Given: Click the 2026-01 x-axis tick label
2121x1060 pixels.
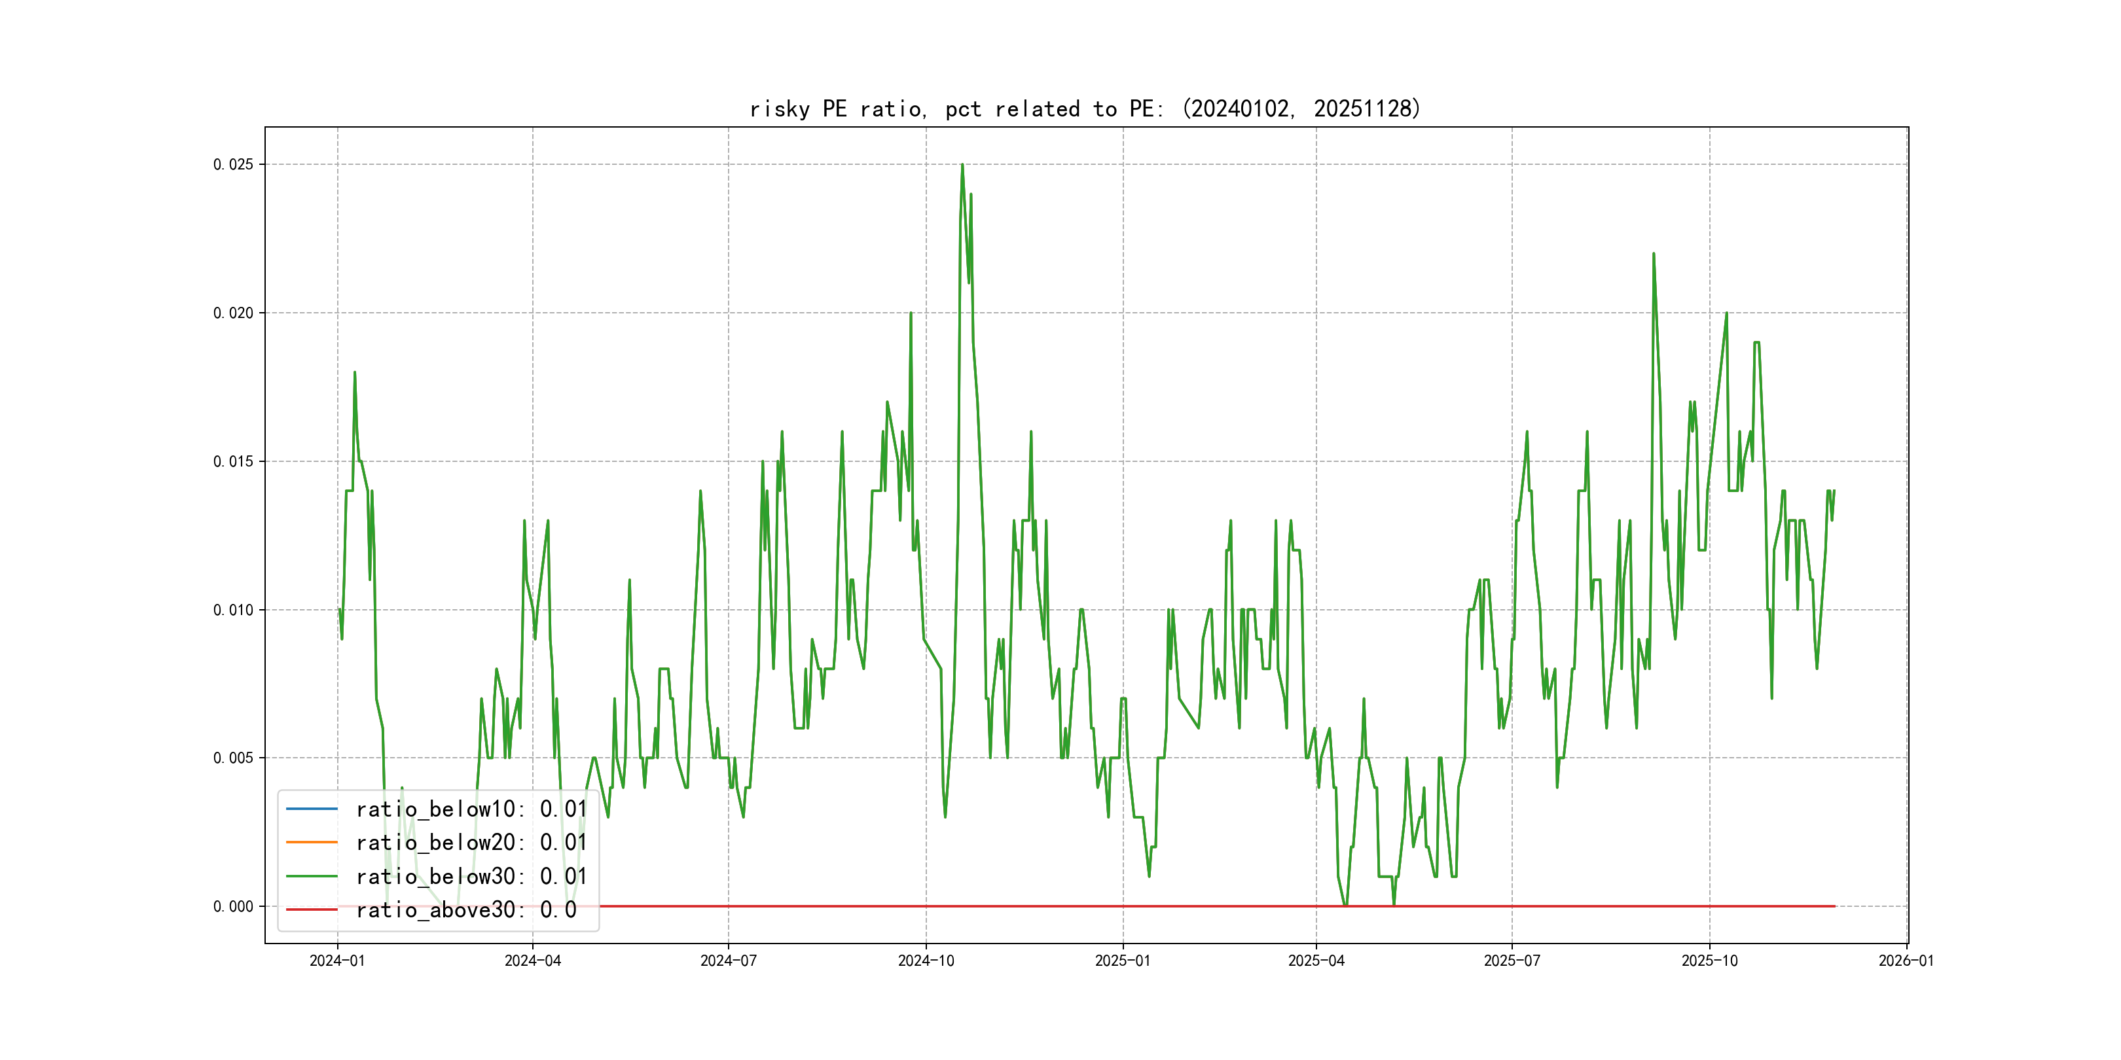Looking at the screenshot, I should [x=1906, y=961].
